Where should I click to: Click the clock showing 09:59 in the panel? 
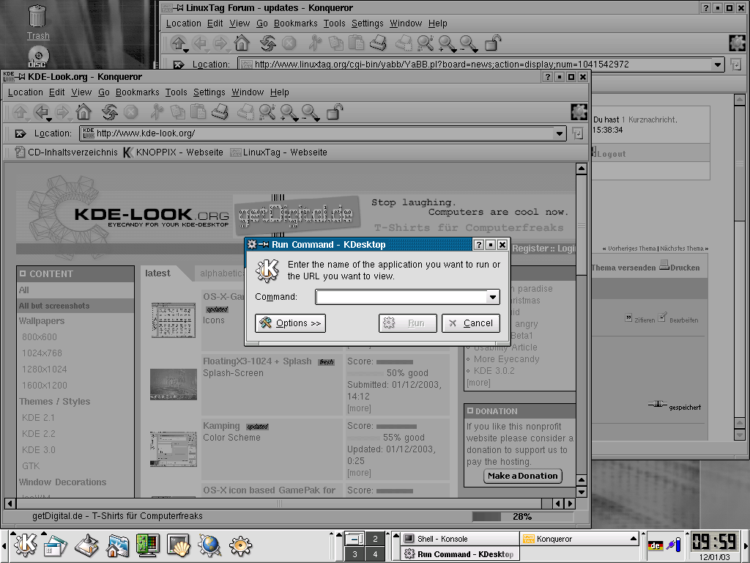pyautogui.click(x=714, y=542)
